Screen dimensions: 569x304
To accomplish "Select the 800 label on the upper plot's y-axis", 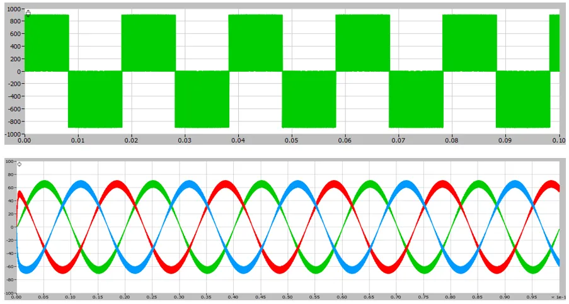I will (x=16, y=21).
